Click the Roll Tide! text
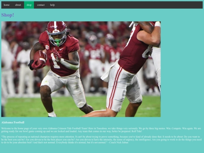The width and height of the screenshot is (204, 153). click(137, 131)
